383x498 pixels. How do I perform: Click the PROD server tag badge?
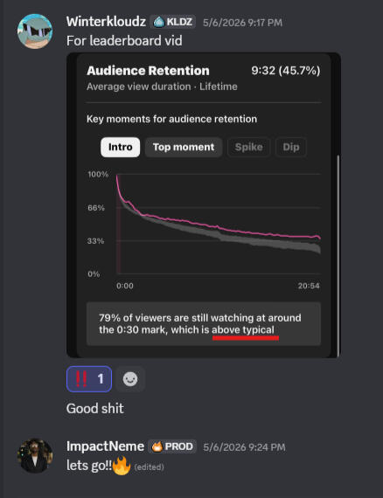172,446
